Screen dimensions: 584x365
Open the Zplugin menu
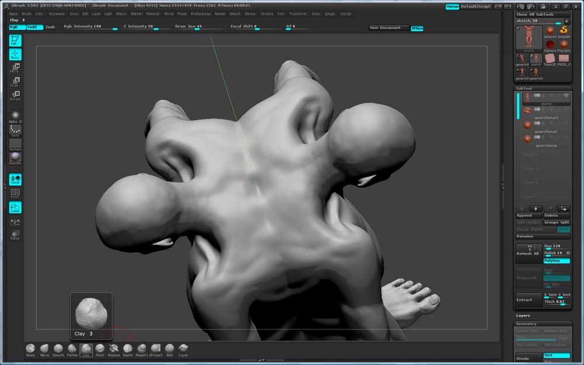[x=329, y=14]
